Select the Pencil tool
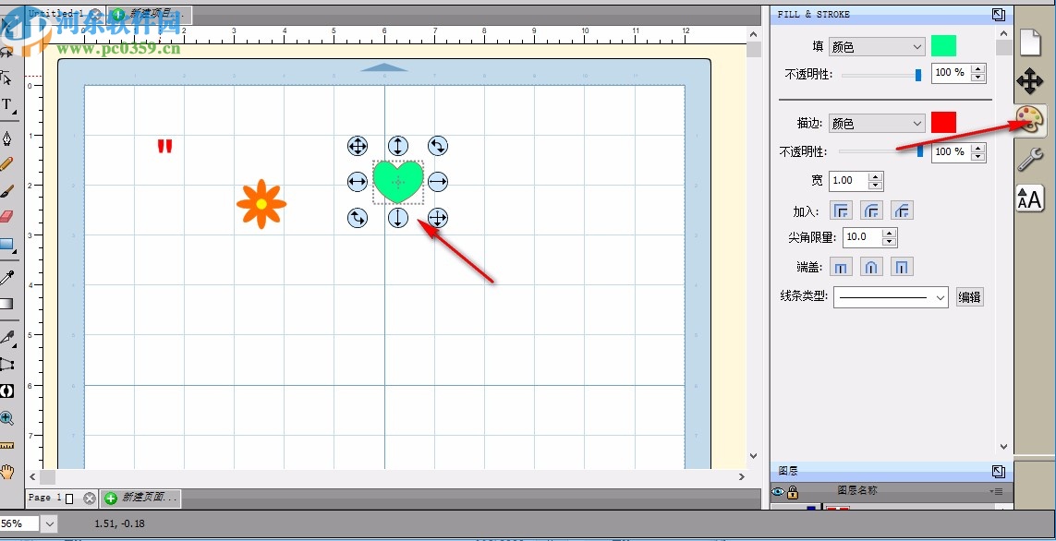 (6, 164)
